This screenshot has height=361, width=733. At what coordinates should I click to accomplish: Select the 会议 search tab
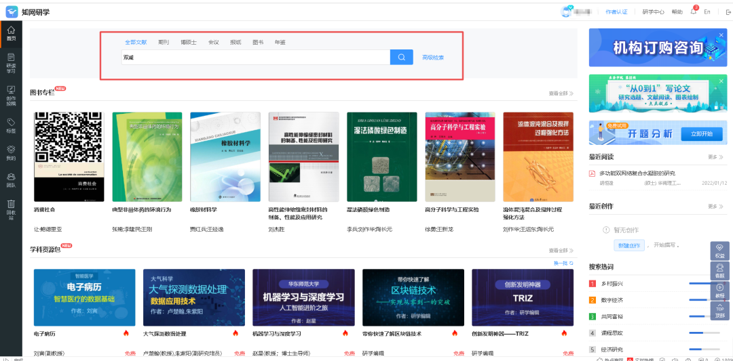(213, 42)
